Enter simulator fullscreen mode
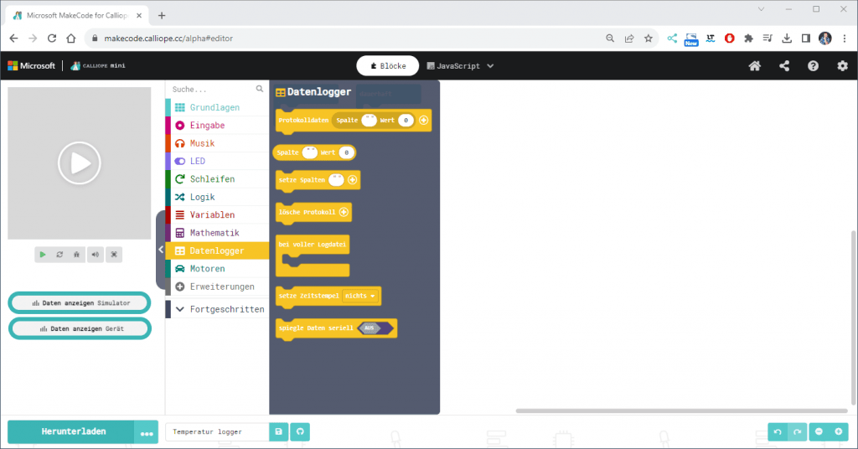 click(x=115, y=255)
